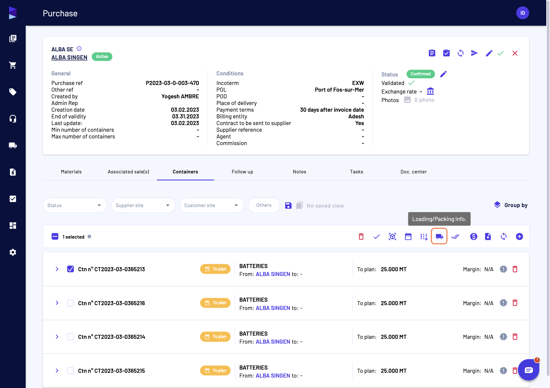Click the bank icon next to Exchange rate

430,91
